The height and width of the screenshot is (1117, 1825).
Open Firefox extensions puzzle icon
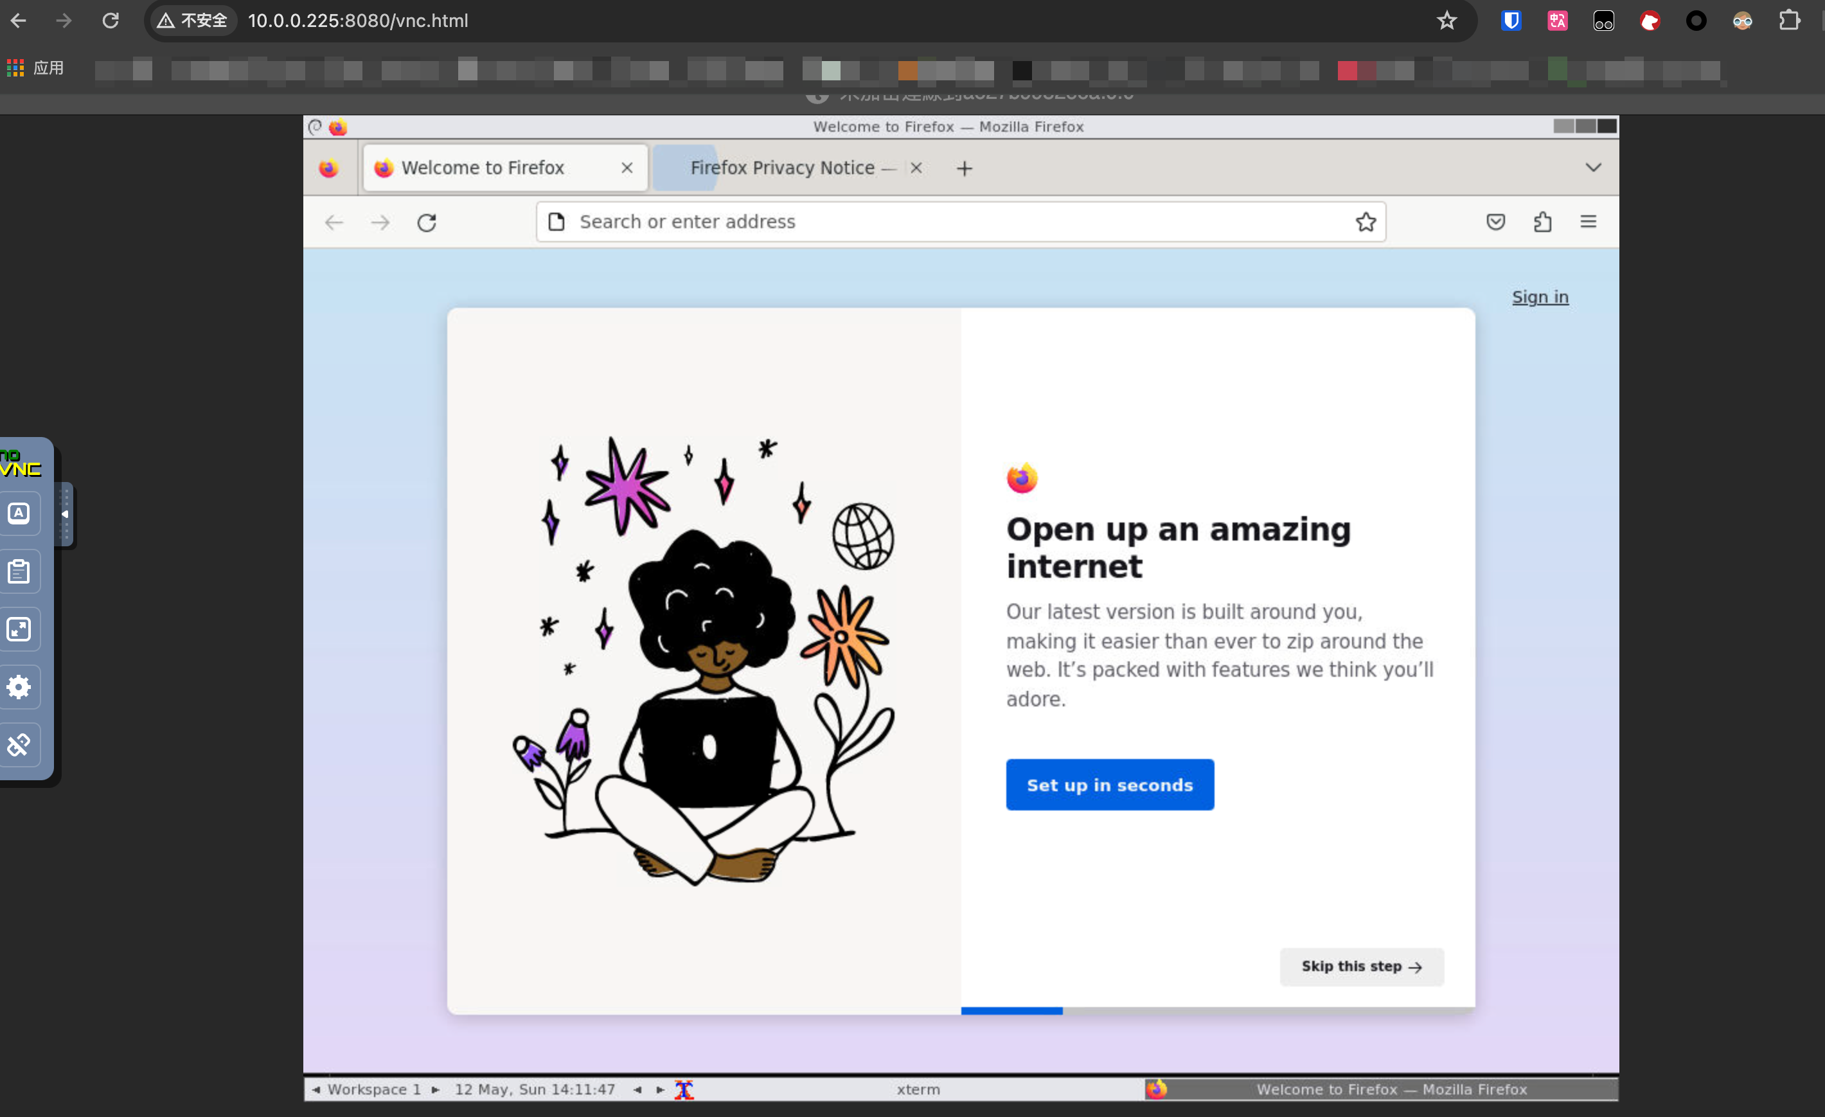1542,222
